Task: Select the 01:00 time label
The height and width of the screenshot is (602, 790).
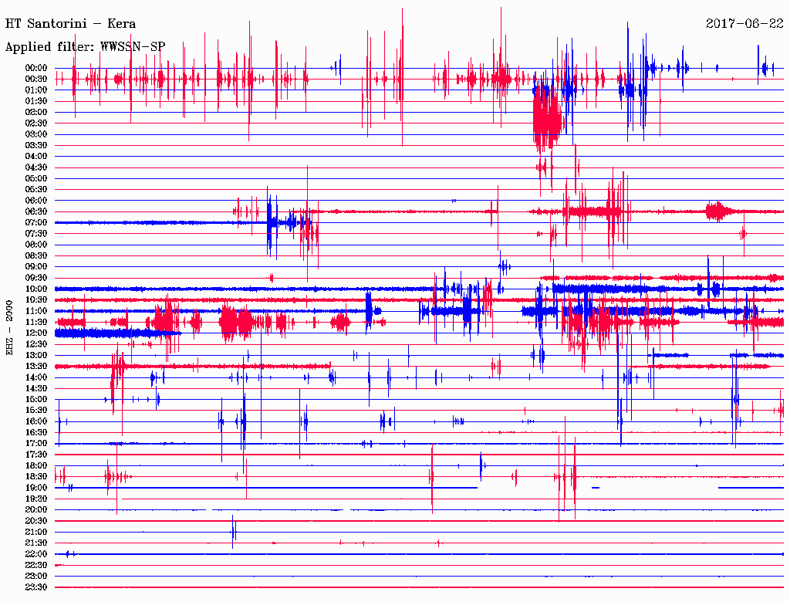Action: 36,90
